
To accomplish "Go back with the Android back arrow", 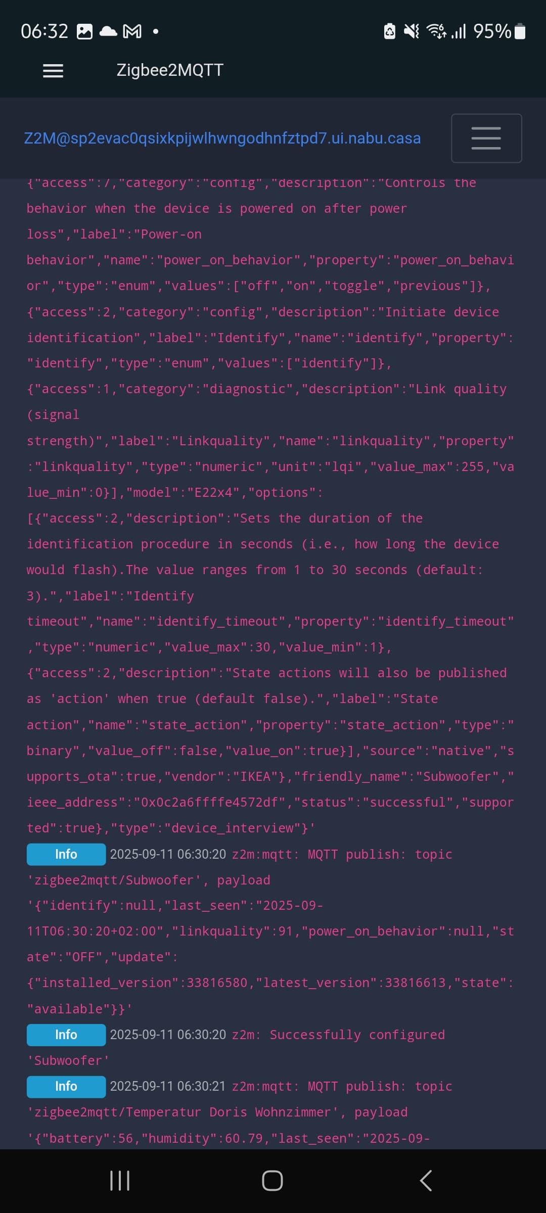I will pyautogui.click(x=426, y=1181).
